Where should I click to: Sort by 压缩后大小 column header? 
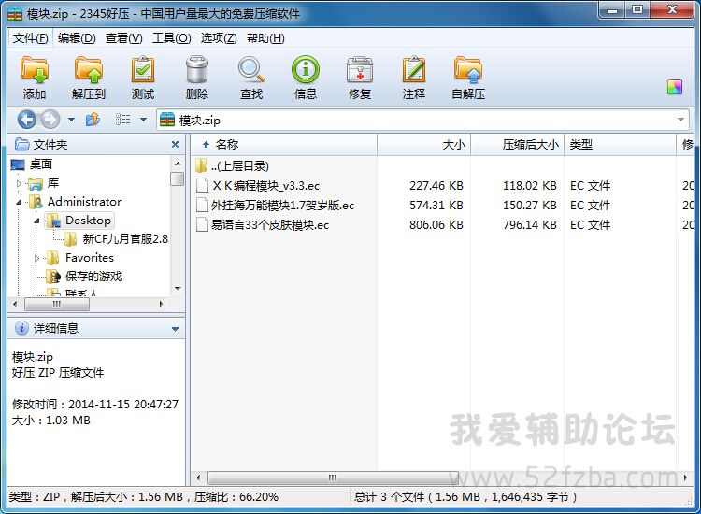(x=517, y=144)
